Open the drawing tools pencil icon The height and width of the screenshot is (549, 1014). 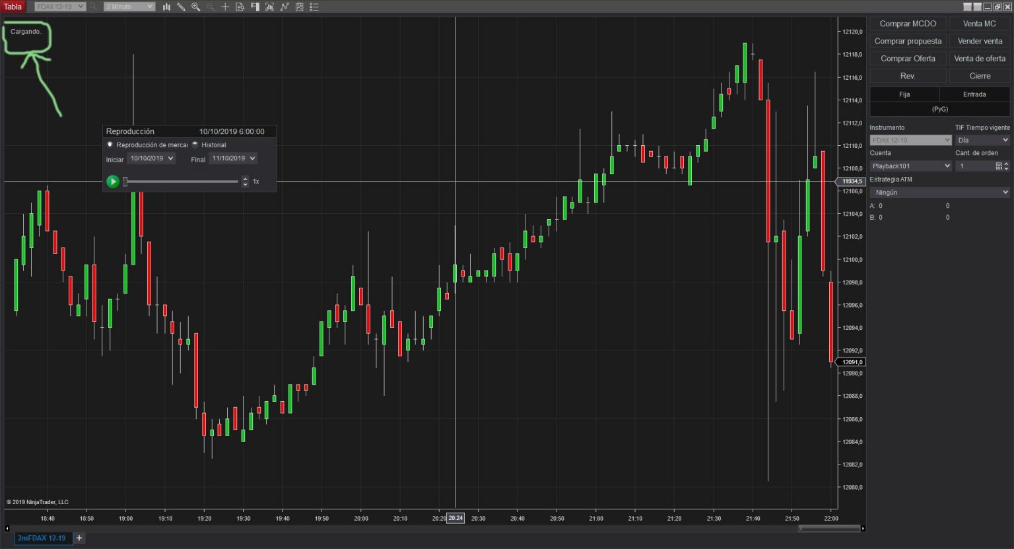click(x=182, y=7)
